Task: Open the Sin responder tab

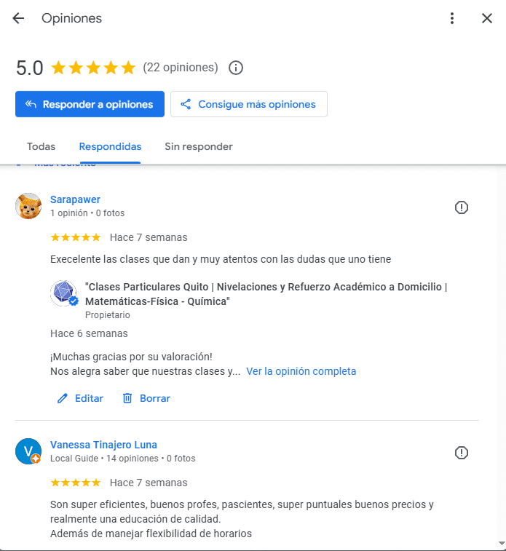Action: [x=199, y=146]
